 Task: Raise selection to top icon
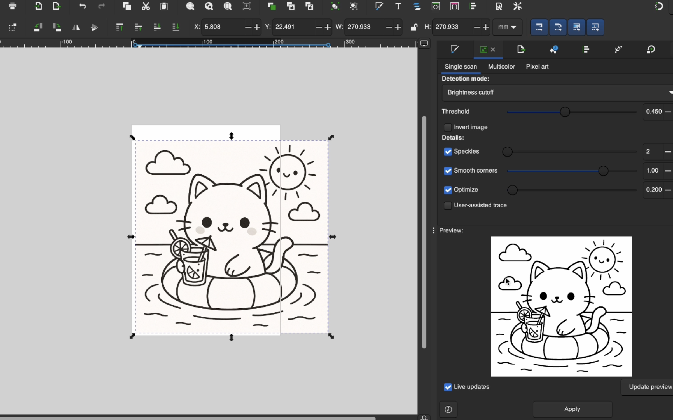[x=120, y=27]
